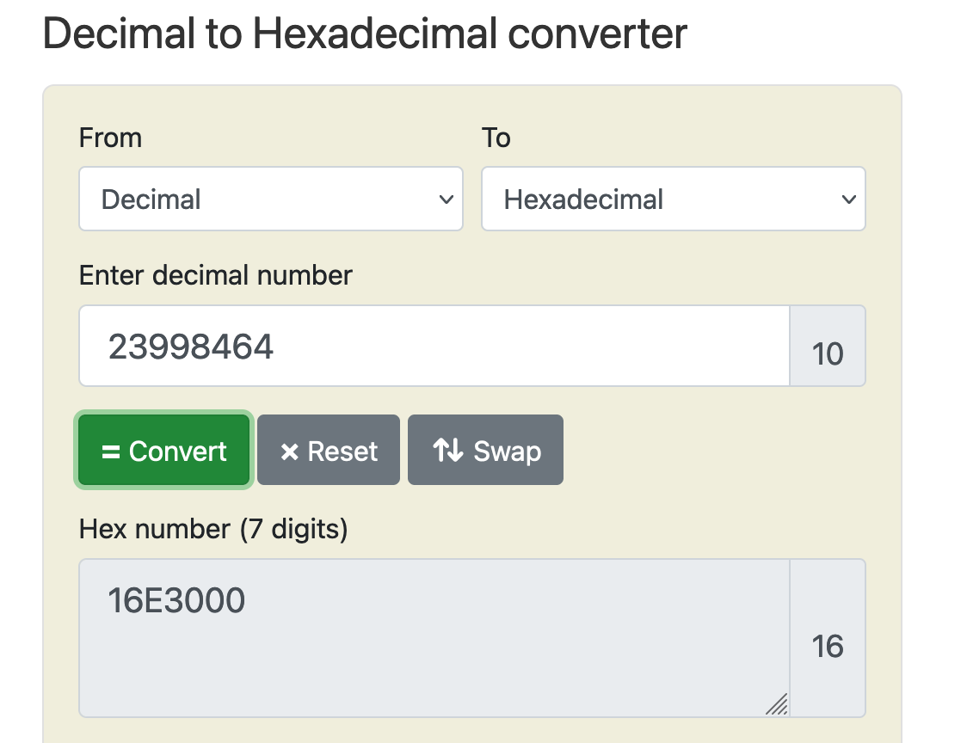967x743 pixels.
Task: Click the decimal number input field
Action: tap(434, 346)
